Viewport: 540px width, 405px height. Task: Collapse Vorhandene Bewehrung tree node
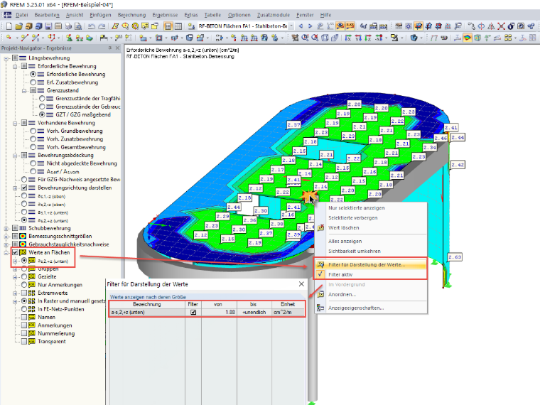coord(15,123)
